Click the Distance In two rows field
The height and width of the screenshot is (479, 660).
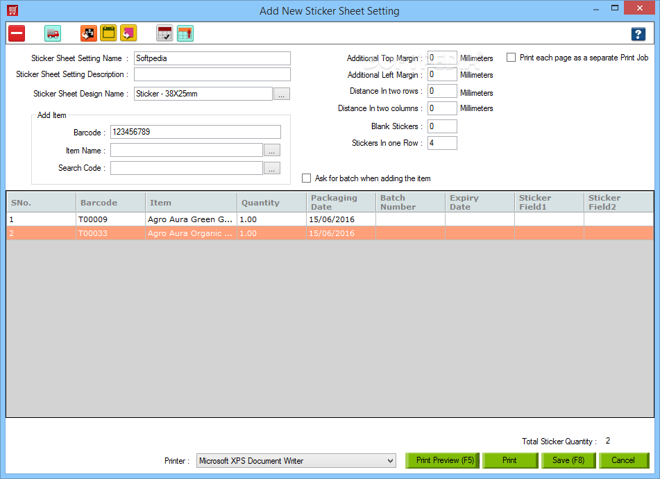tap(442, 91)
